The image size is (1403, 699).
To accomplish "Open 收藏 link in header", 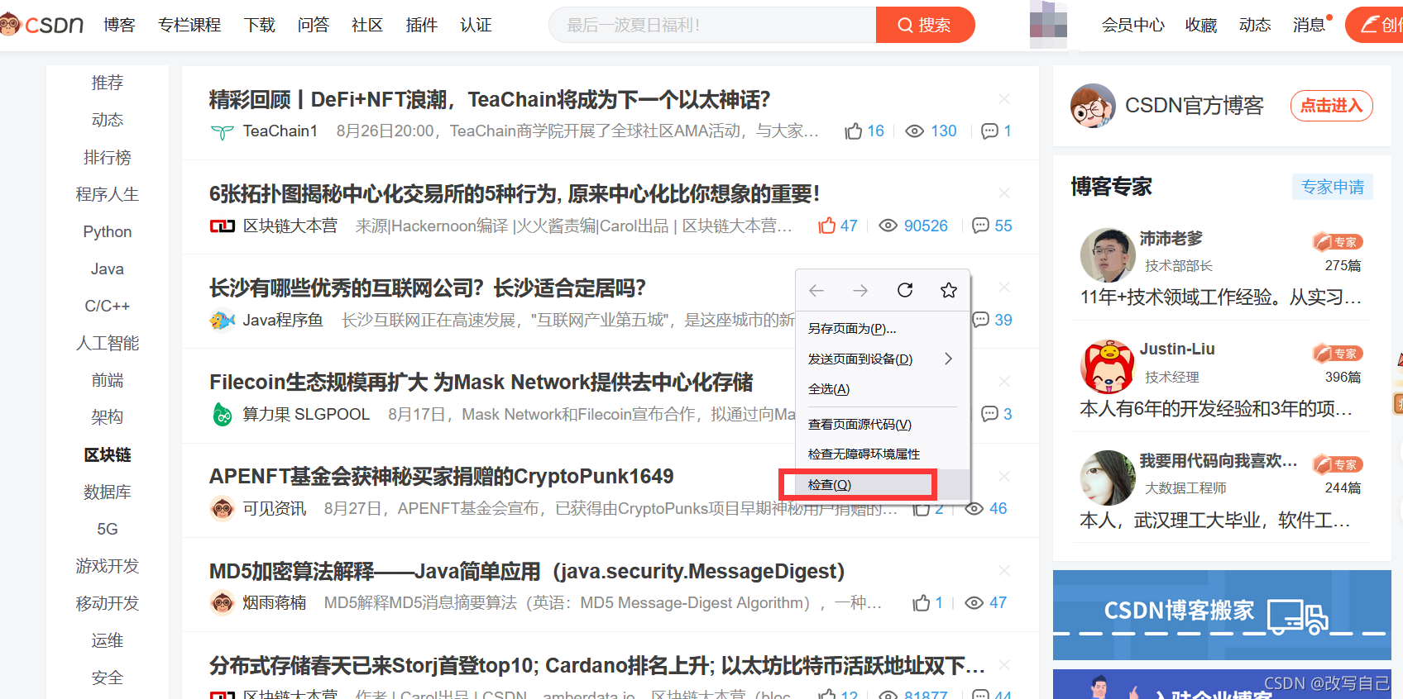I will [1201, 25].
